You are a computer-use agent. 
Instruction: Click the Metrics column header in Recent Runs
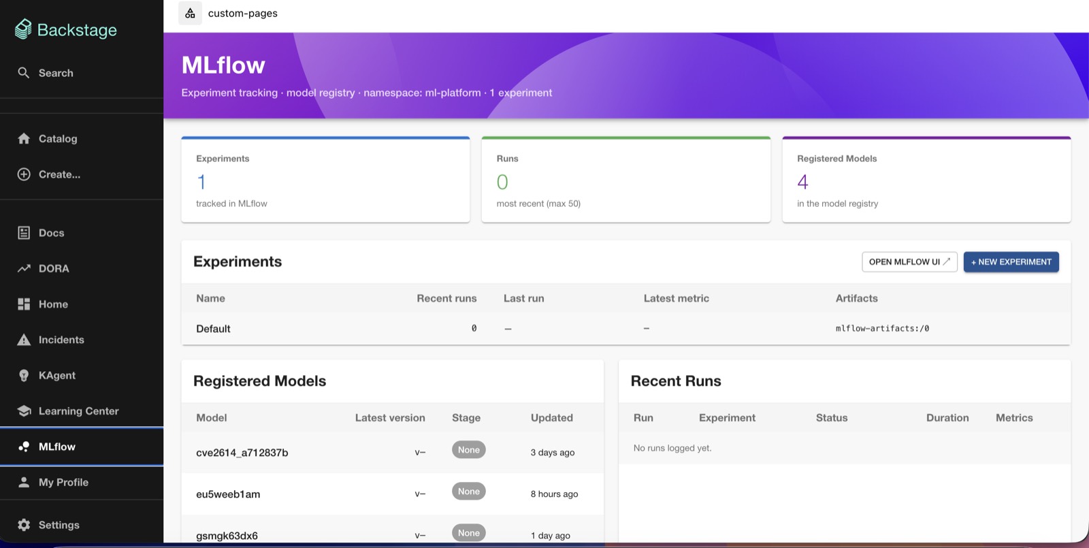point(1014,418)
